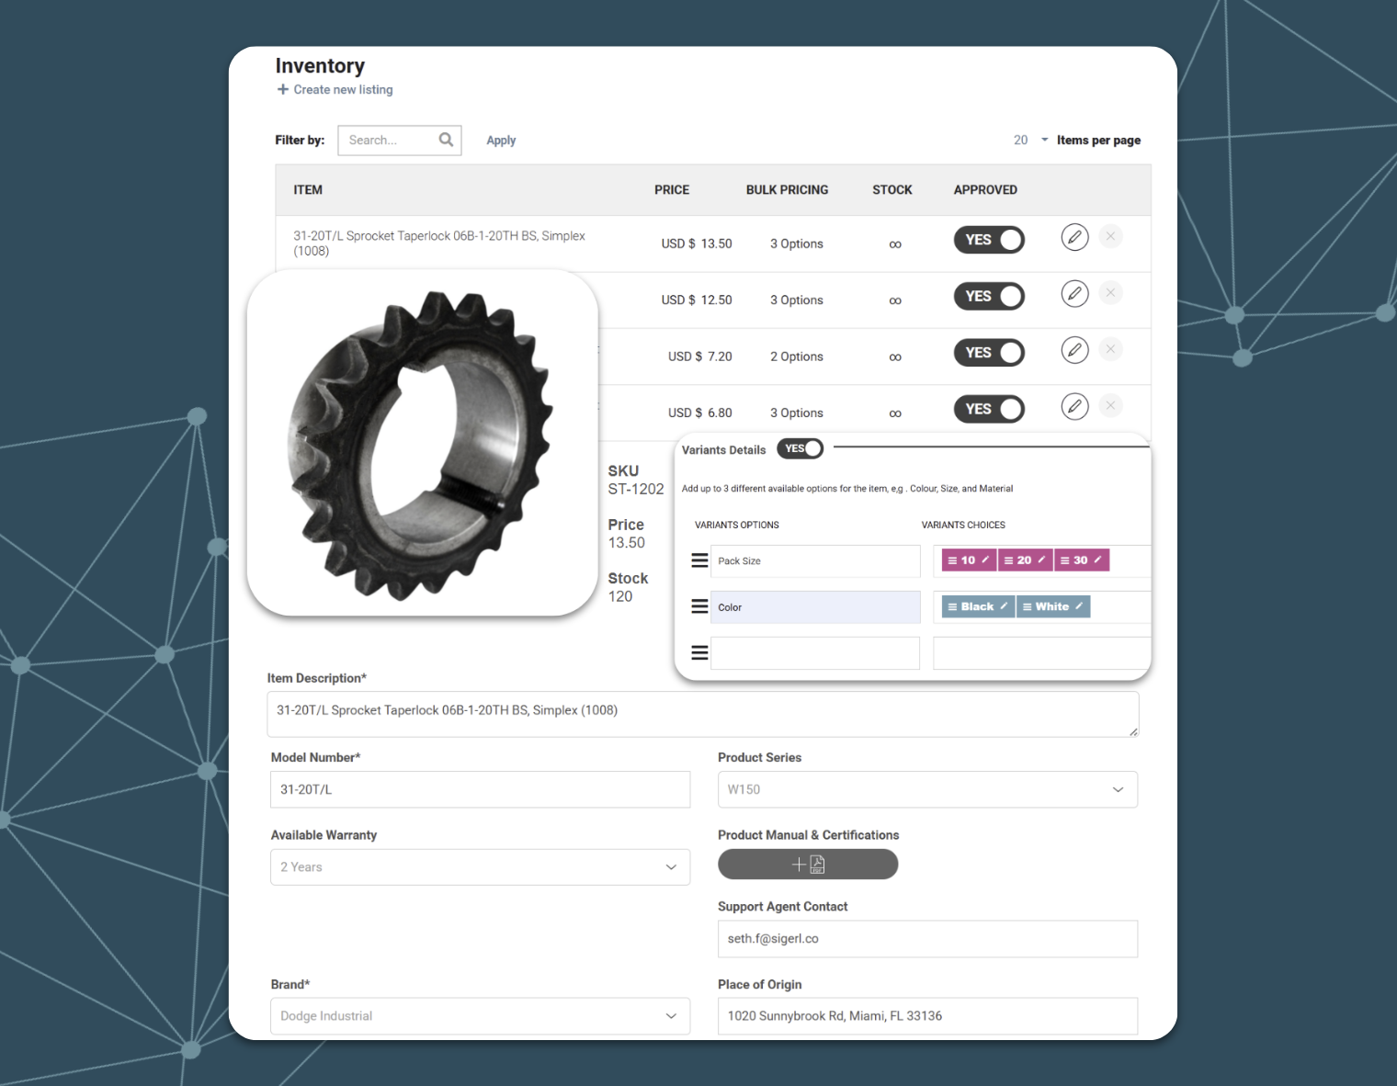Image resolution: width=1397 pixels, height=1086 pixels.
Task: Edit the Black color variant chip
Action: pyautogui.click(x=976, y=606)
